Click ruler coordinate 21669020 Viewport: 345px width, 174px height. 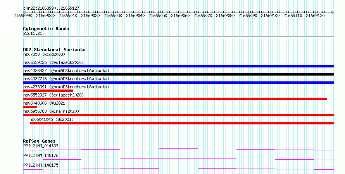(x=90, y=16)
